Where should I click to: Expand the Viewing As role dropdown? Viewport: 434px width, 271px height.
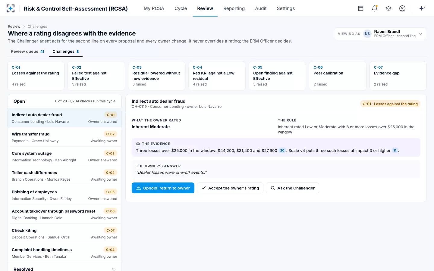pos(380,34)
